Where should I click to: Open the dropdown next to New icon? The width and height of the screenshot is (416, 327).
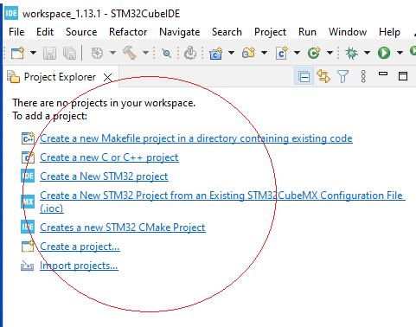(x=34, y=53)
